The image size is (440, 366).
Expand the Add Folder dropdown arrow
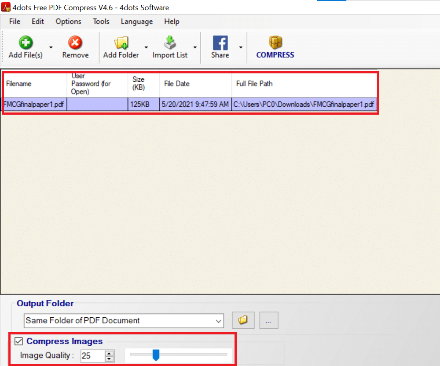click(146, 47)
